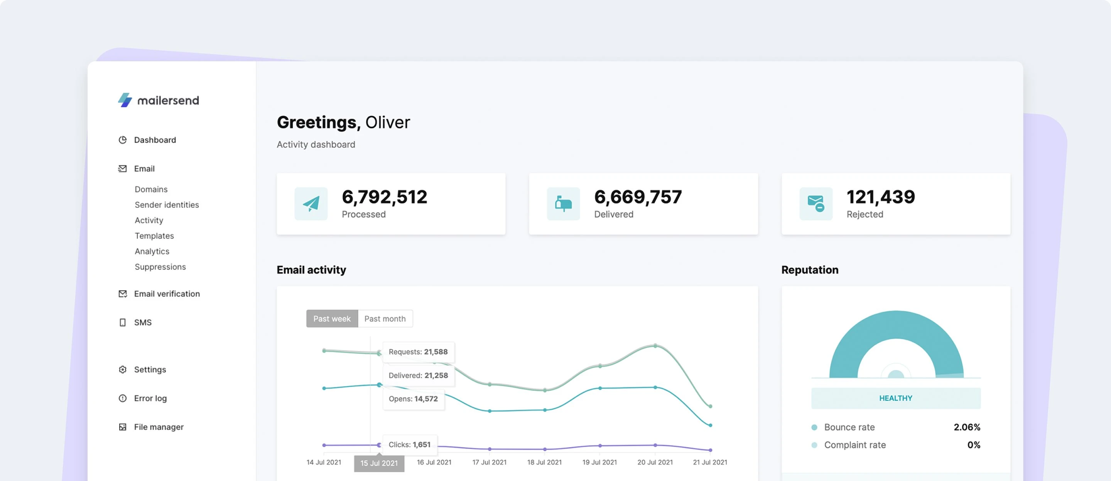Click the rejected envelope icon
The width and height of the screenshot is (1111, 481).
(x=816, y=203)
